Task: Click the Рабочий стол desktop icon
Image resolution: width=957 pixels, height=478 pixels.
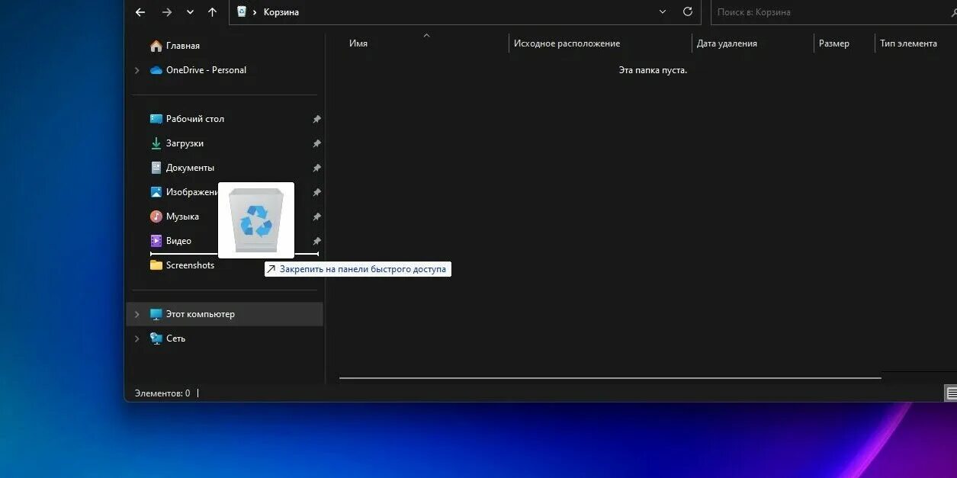Action: (156, 119)
